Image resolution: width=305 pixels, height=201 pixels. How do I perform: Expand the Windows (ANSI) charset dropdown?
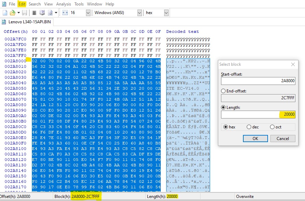click(x=139, y=13)
